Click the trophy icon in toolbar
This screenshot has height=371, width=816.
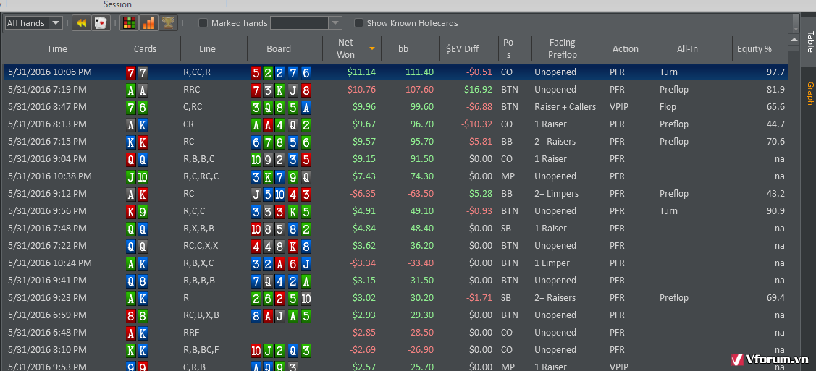(x=168, y=23)
